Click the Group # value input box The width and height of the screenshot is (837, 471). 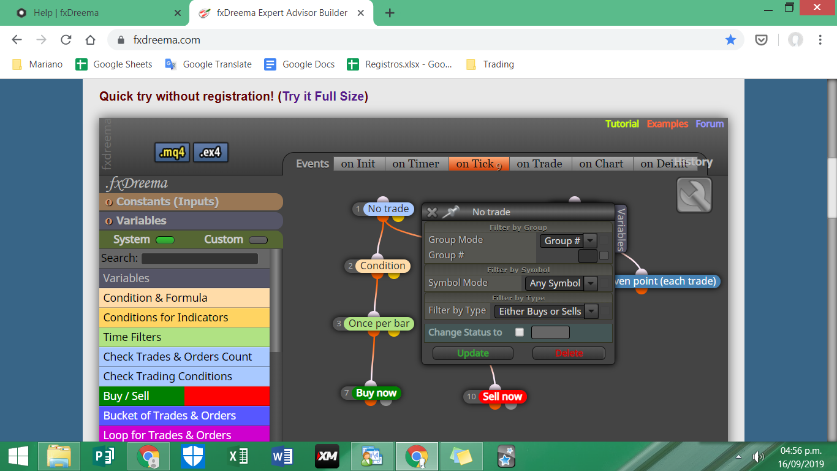(x=588, y=256)
